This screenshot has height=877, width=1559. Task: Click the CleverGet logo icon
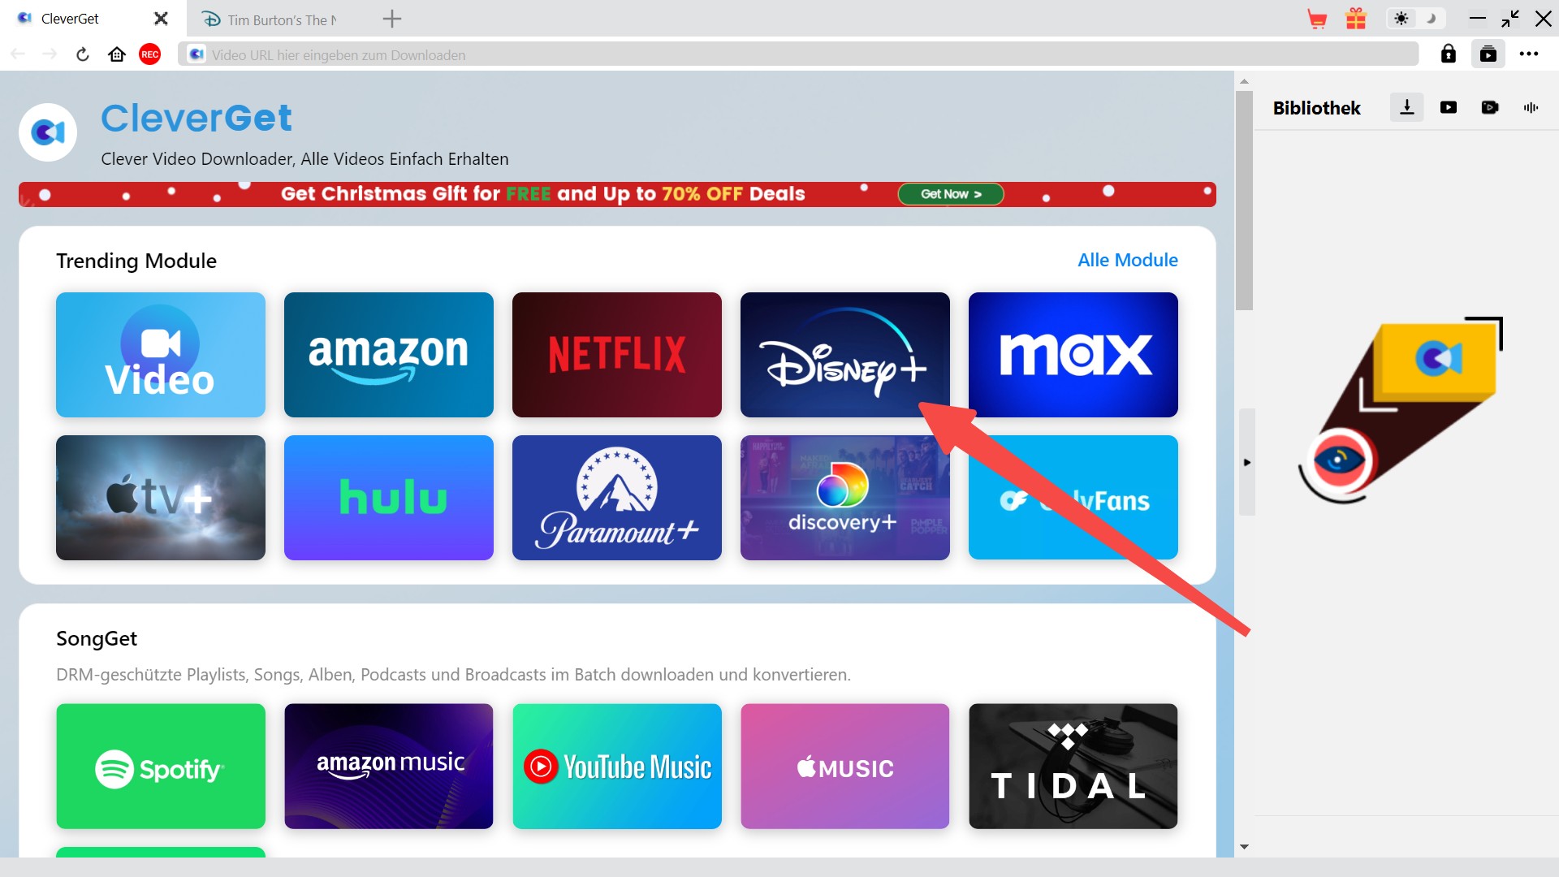tap(48, 132)
